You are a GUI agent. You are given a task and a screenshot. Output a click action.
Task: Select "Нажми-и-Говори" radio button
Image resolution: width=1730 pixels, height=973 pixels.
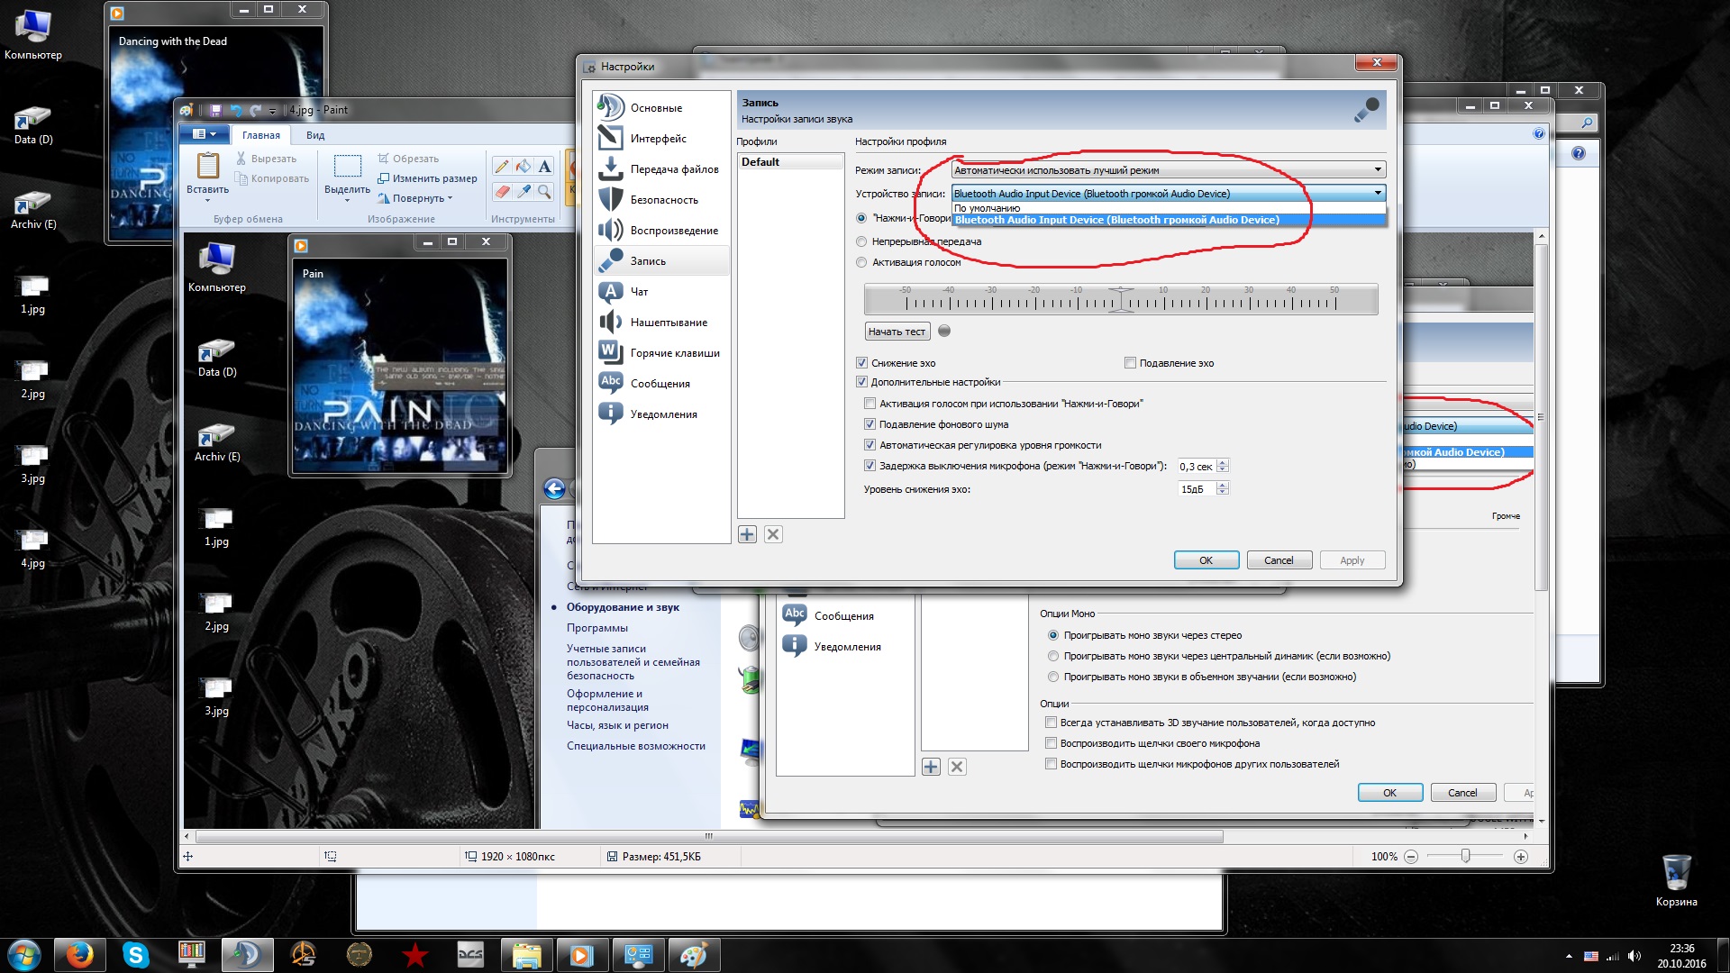[x=861, y=218]
